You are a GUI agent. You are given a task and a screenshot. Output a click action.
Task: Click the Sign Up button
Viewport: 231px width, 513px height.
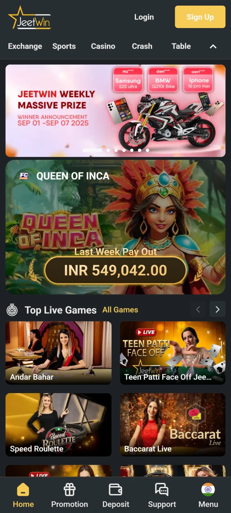[200, 17]
